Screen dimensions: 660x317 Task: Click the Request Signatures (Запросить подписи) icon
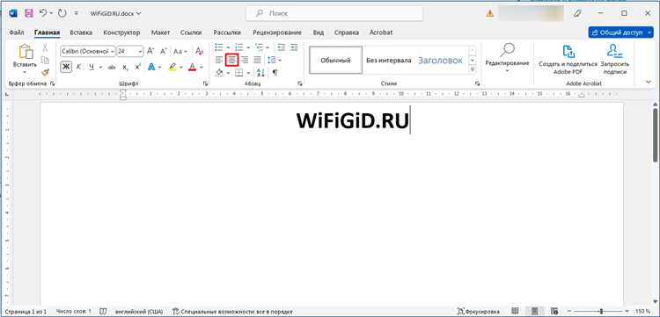614,51
